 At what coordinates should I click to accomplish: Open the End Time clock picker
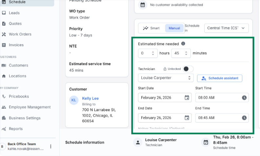pos(244,118)
